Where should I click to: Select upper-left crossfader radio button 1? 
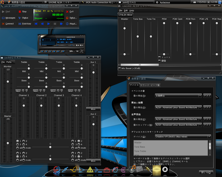(17, 141)
